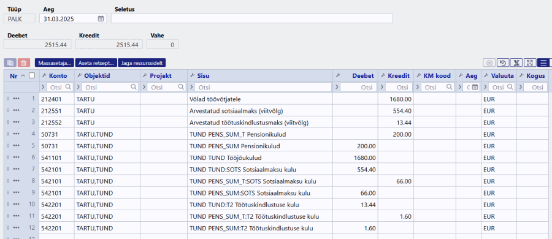Image resolution: width=552 pixels, height=239 pixels.
Task: Expand filter operator chevron for Sisu
Action: [x=191, y=87]
